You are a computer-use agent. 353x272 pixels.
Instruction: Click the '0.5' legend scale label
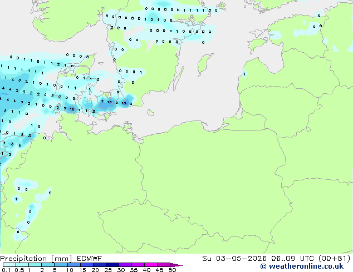coord(19,270)
